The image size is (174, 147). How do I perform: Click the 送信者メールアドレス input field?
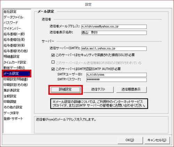pyautogui.click(x=114, y=27)
